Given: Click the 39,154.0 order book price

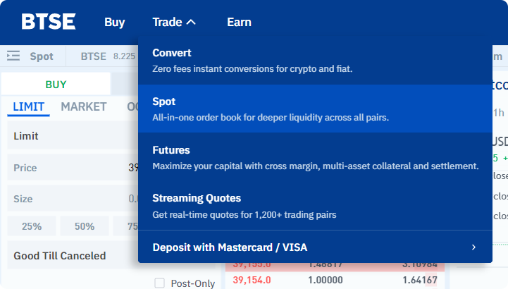Looking at the screenshot, I should (252, 280).
